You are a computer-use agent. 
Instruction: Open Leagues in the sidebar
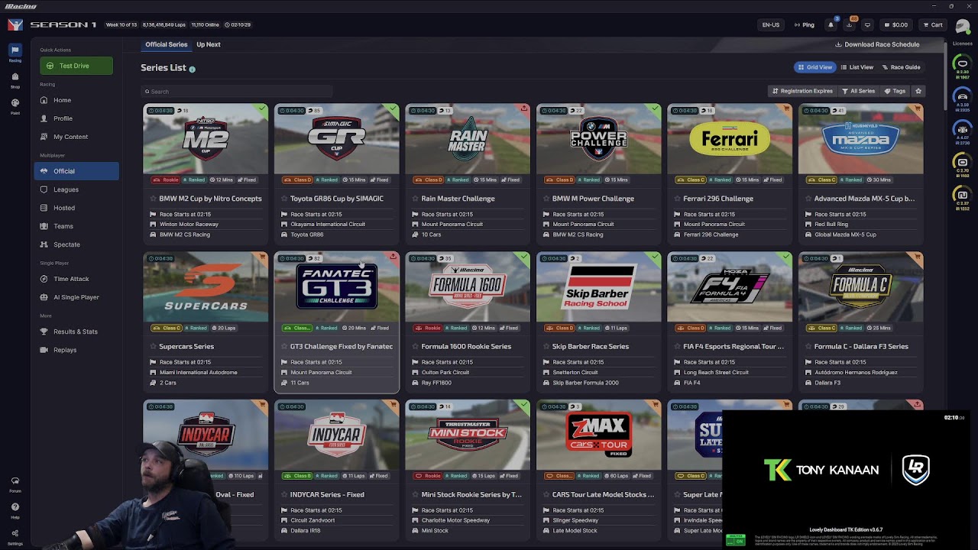76,189
